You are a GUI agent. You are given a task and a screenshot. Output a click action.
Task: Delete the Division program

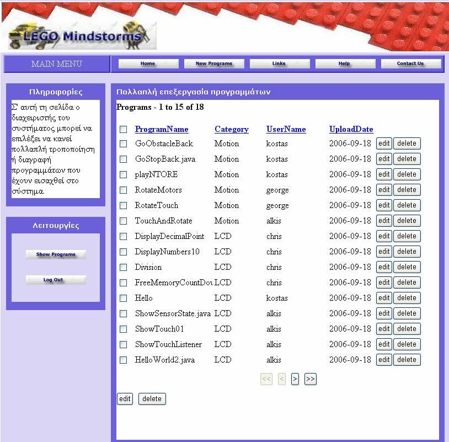[407, 267]
